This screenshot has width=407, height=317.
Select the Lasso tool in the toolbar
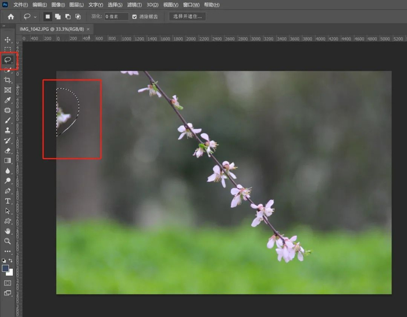(8, 60)
